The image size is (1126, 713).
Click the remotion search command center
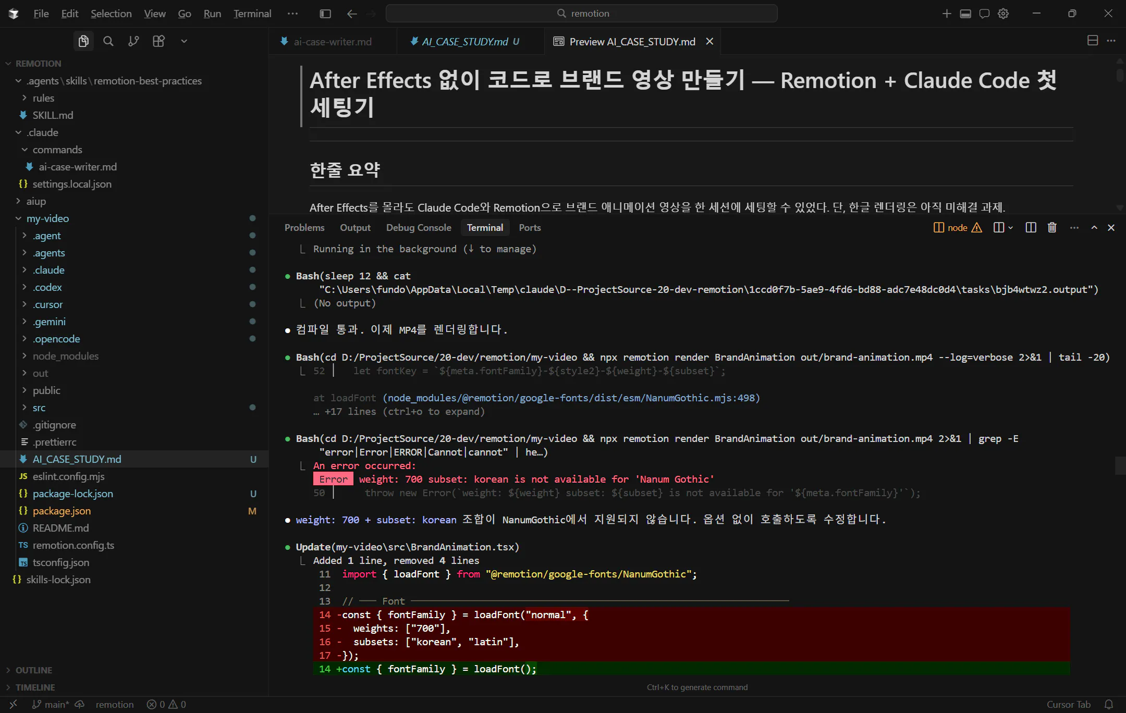coord(582,14)
